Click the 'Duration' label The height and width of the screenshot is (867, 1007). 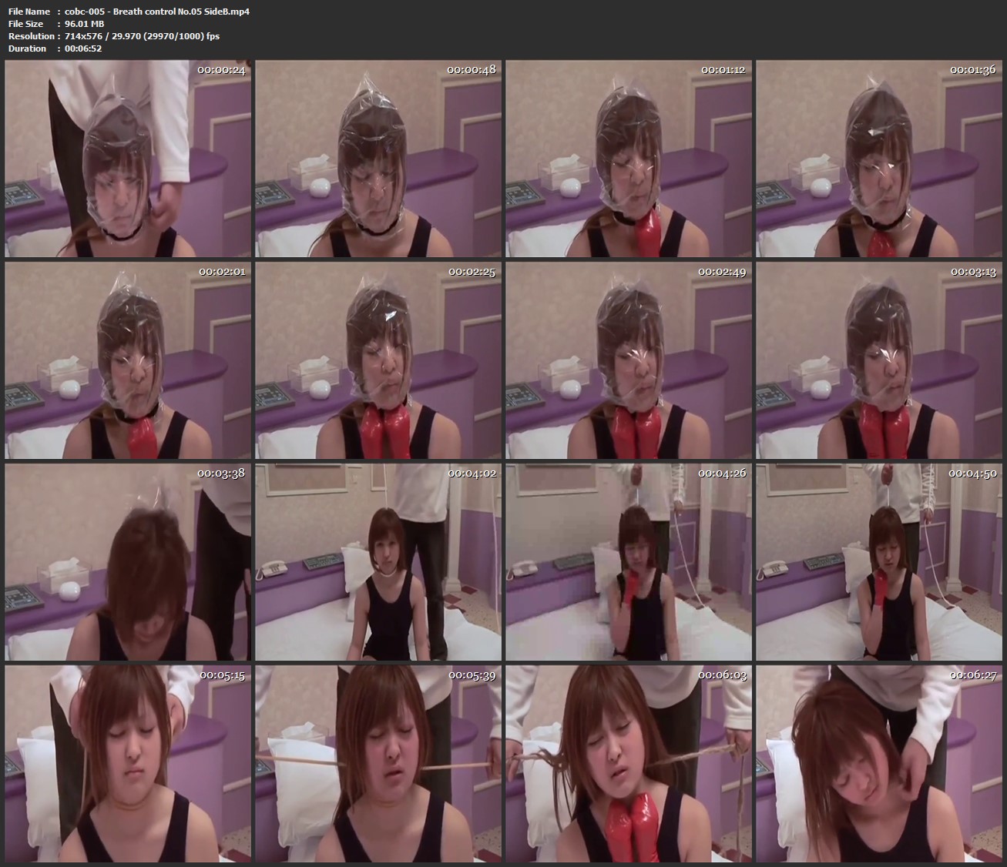pos(27,49)
